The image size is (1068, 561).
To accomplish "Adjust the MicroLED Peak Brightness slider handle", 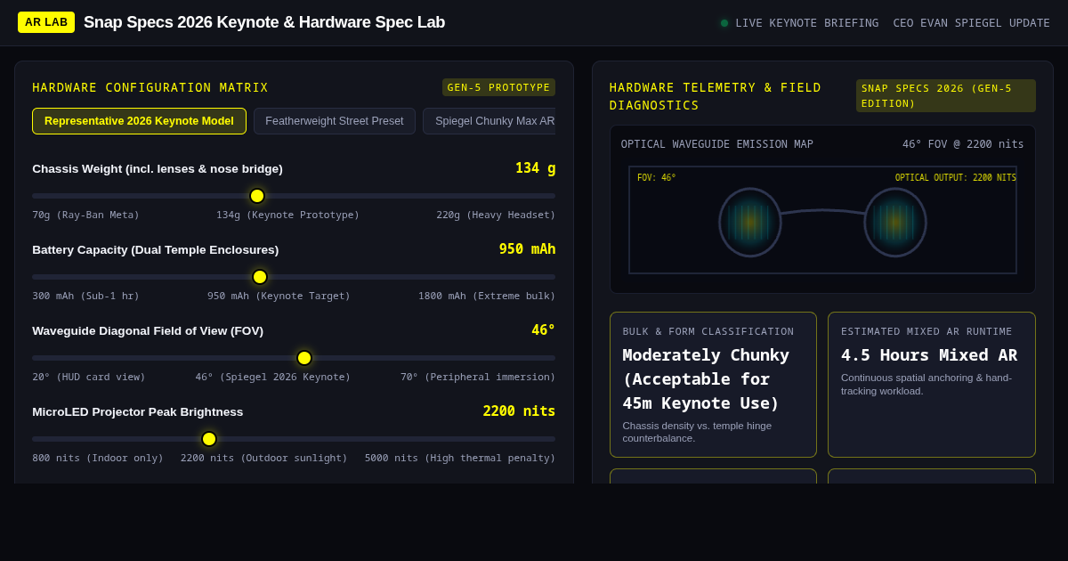I will click(209, 439).
